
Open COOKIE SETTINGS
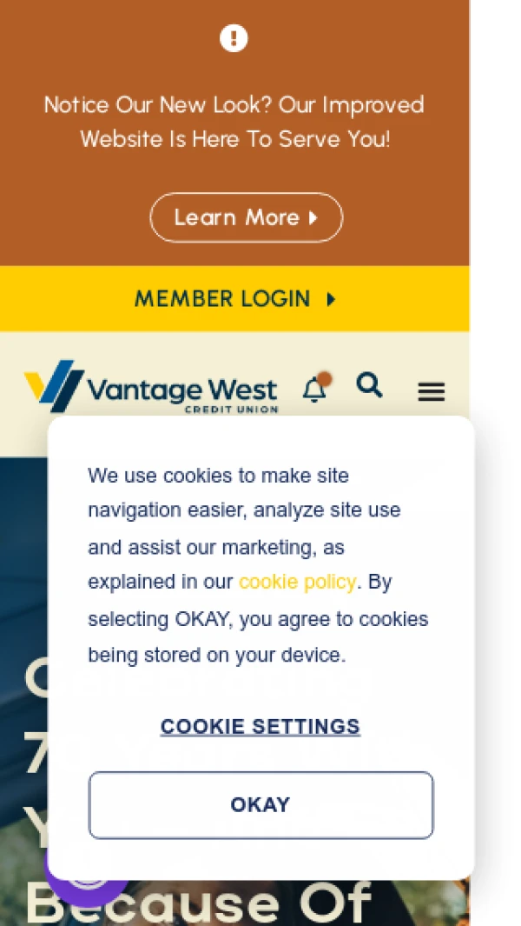[x=260, y=726]
